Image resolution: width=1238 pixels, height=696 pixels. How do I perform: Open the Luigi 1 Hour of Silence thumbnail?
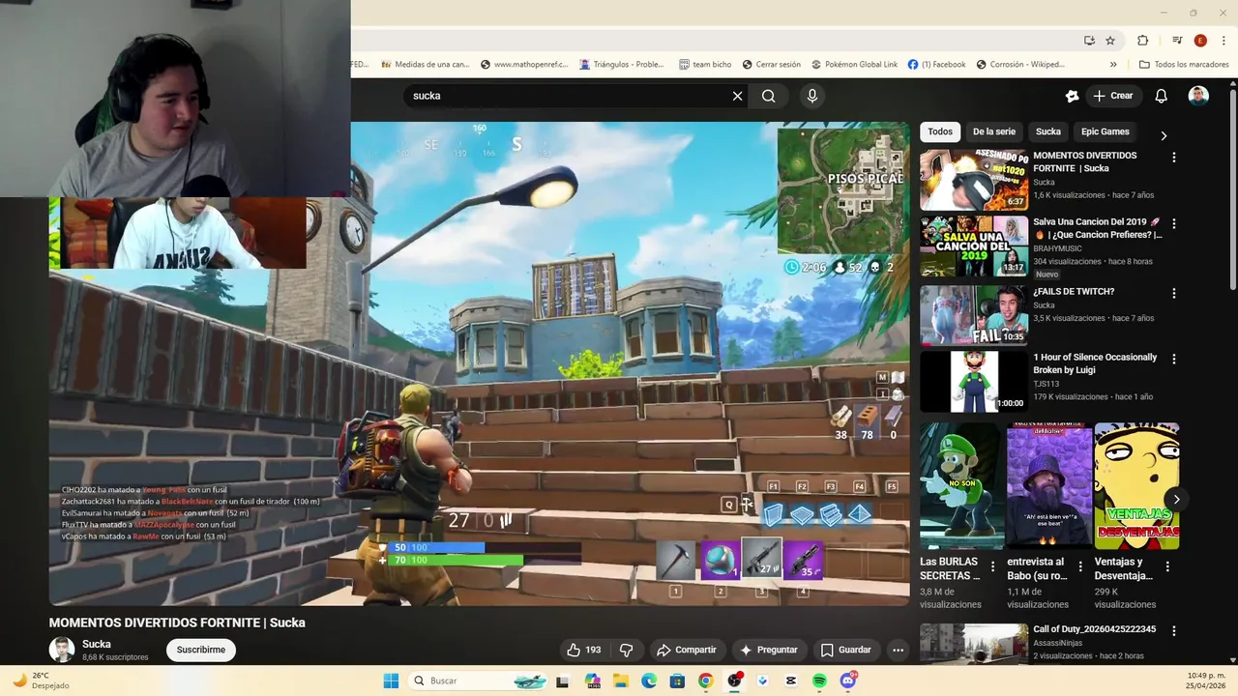974,381
